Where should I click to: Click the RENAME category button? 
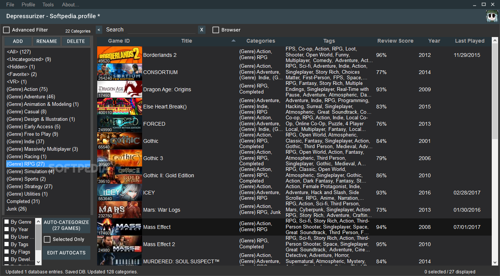(47, 41)
